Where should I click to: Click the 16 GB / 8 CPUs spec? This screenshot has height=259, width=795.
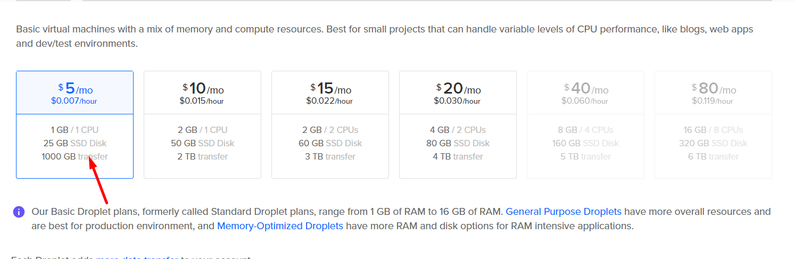pyautogui.click(x=713, y=130)
